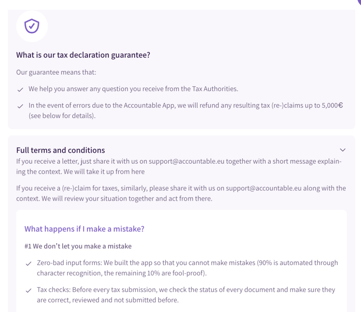Click second support@accountable.eu email in re-claim paragraph

(x=264, y=188)
